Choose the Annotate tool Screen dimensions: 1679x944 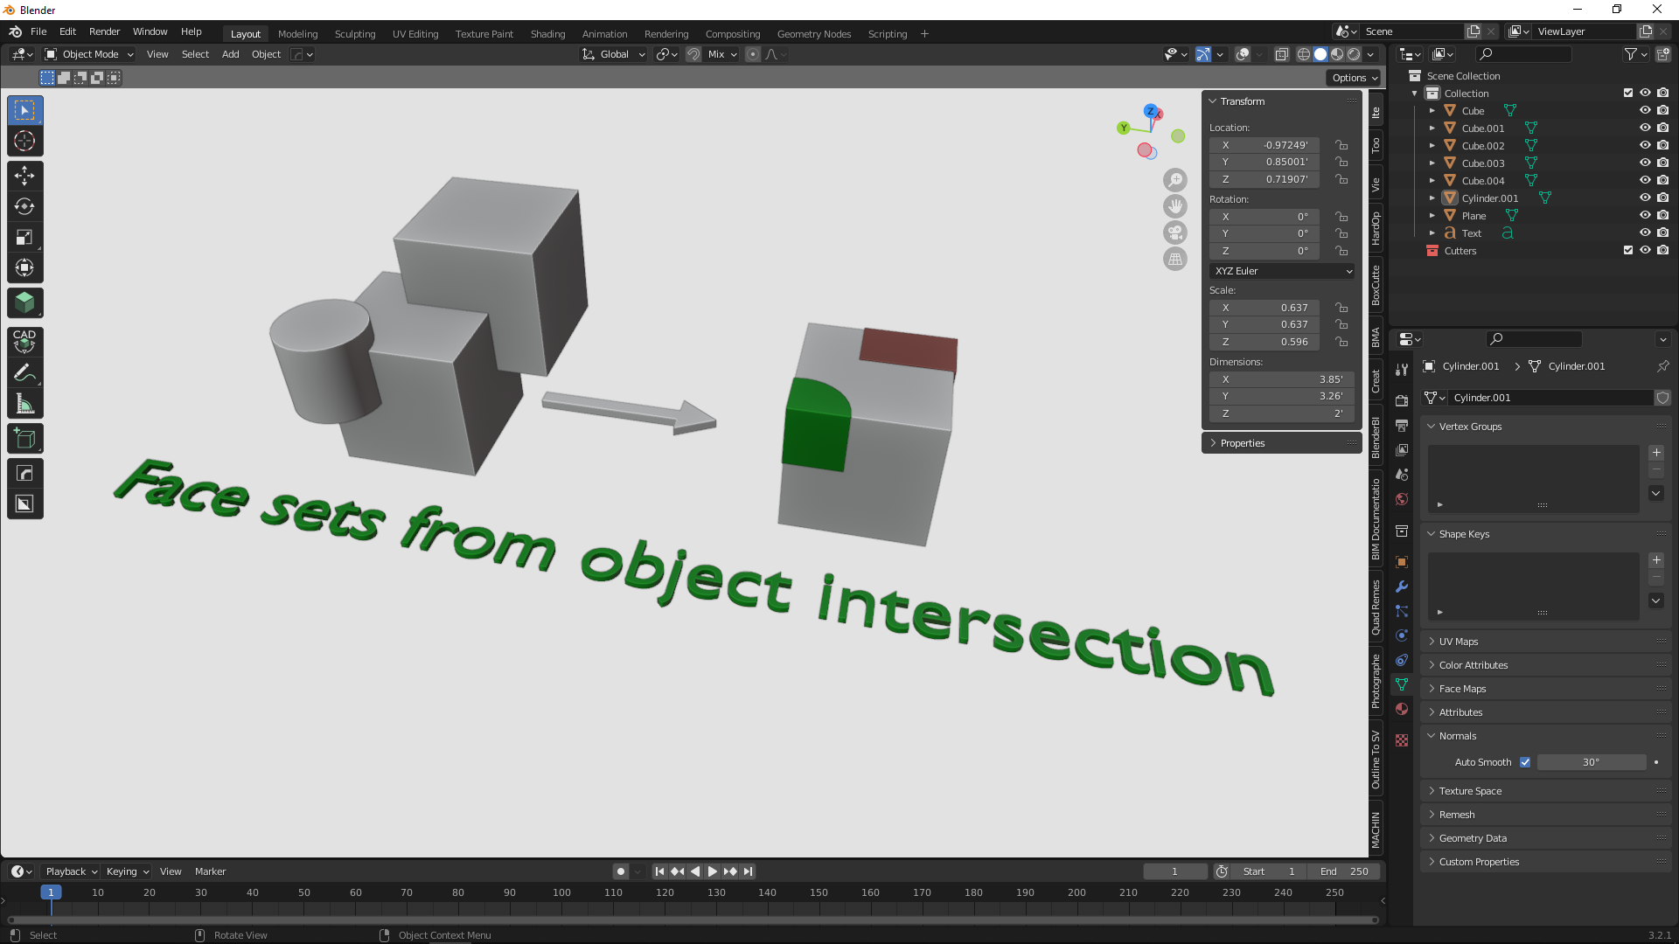click(x=24, y=373)
